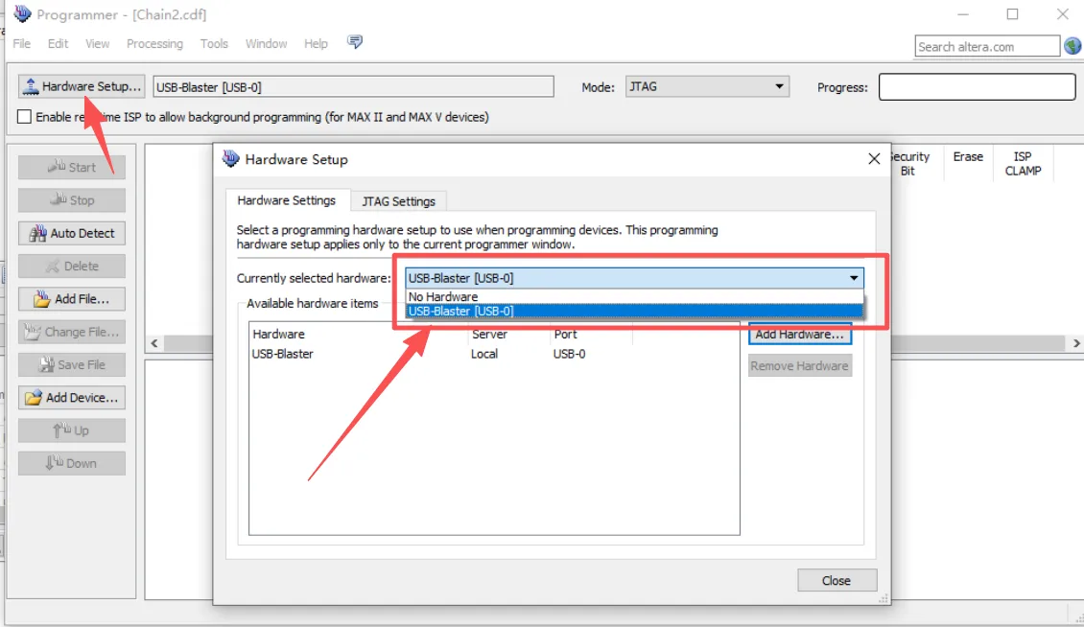This screenshot has width=1084, height=627.
Task: Enable real-time ISP background programming checkbox
Action: point(24,117)
